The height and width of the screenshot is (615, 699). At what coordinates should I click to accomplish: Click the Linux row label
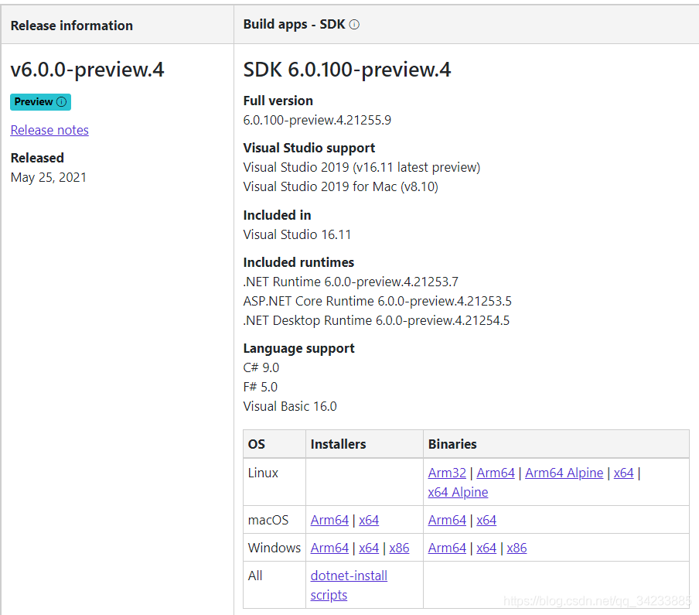[263, 473]
